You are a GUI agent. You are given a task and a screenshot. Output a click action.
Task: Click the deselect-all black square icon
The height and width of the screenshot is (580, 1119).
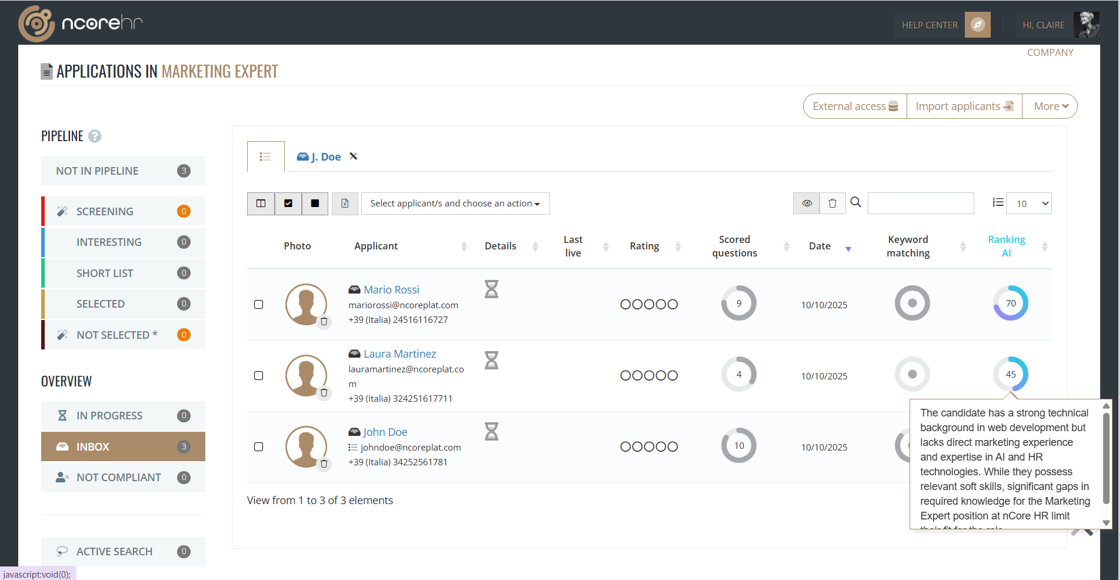(x=315, y=204)
